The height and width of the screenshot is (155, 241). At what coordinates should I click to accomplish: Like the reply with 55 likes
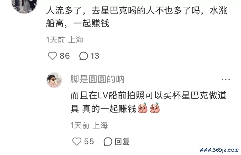coord(77,142)
